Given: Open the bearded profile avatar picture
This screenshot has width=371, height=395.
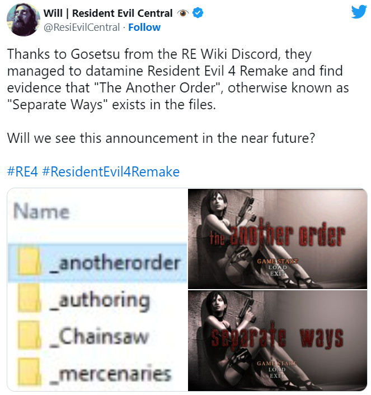Looking at the screenshot, I should pyautogui.click(x=23, y=20).
